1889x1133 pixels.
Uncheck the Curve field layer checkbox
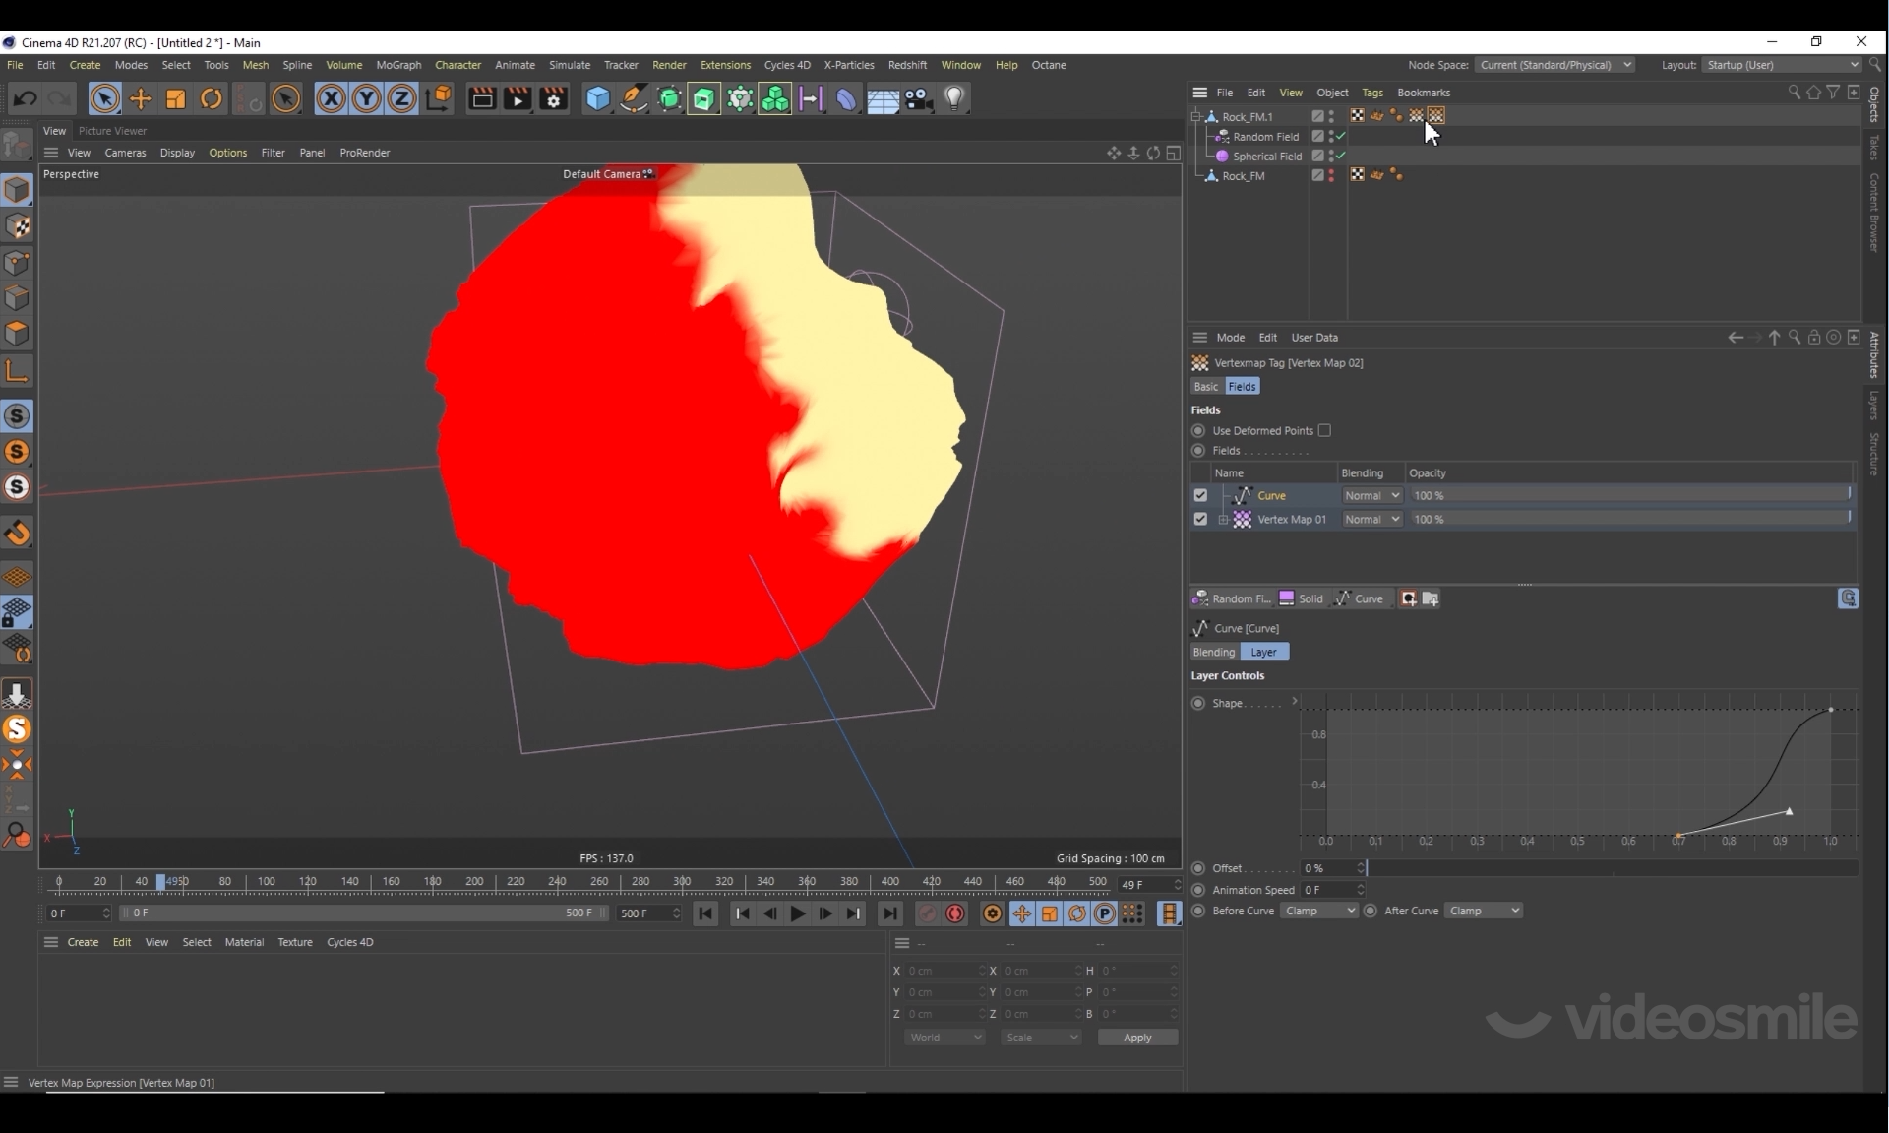point(1200,495)
